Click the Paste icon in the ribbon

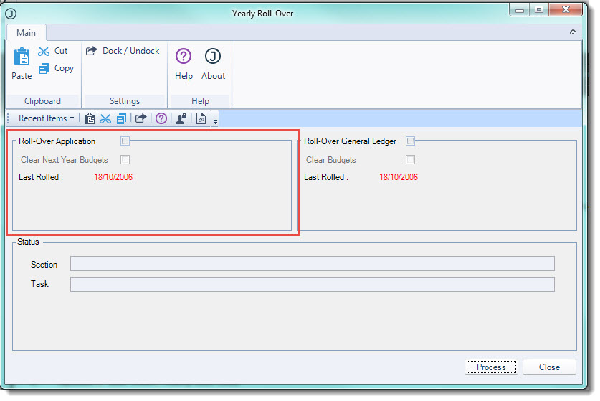[x=22, y=57]
